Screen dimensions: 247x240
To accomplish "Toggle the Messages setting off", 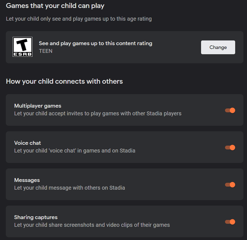I will point(230,185).
